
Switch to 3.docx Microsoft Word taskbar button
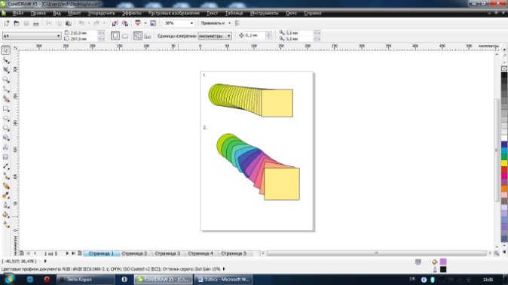(224, 279)
